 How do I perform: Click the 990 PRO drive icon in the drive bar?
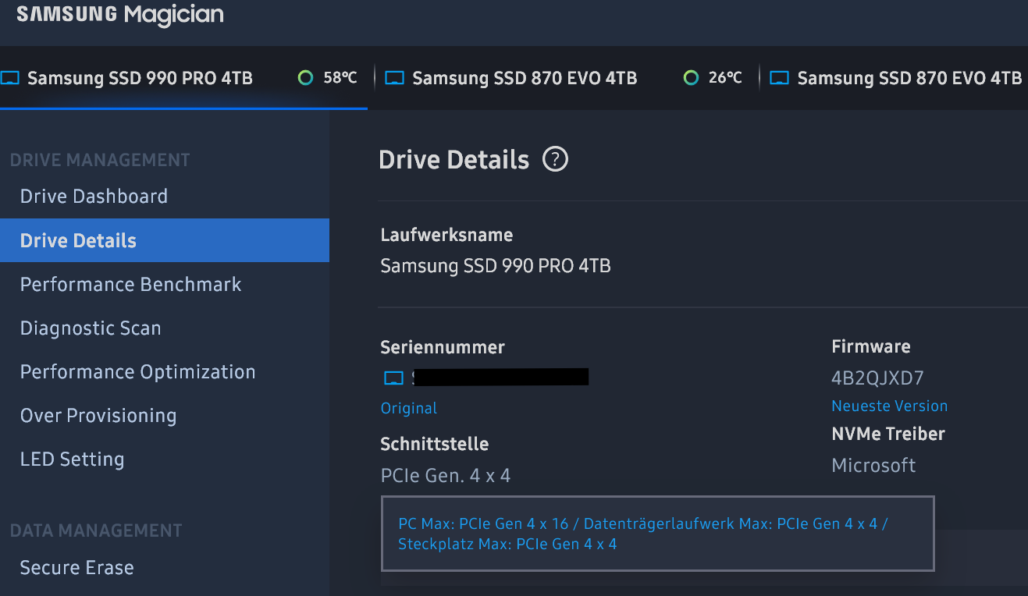click(x=9, y=78)
